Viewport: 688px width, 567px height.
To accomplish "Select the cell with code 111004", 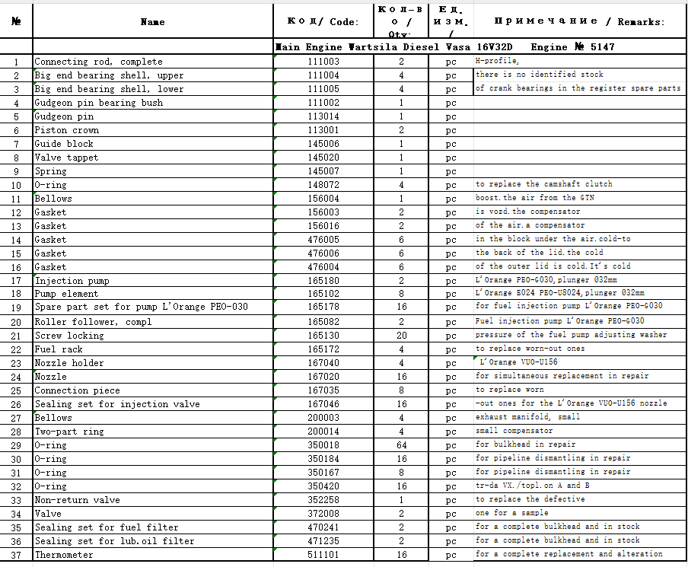I will pos(323,75).
